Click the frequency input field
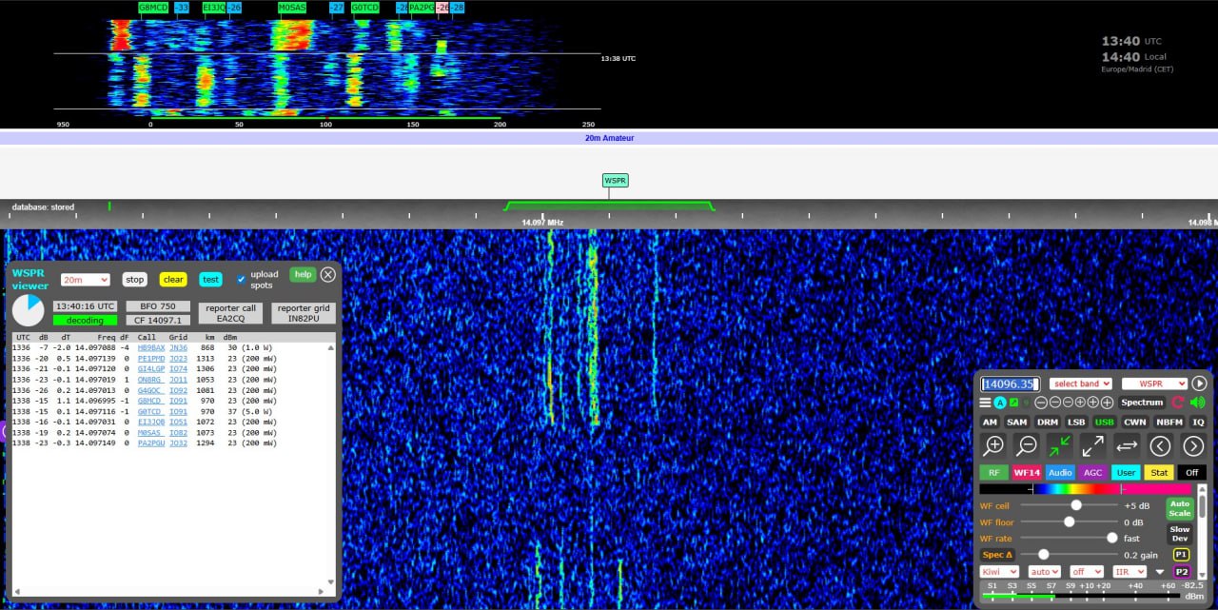Image resolution: width=1218 pixels, height=610 pixels. [1010, 384]
